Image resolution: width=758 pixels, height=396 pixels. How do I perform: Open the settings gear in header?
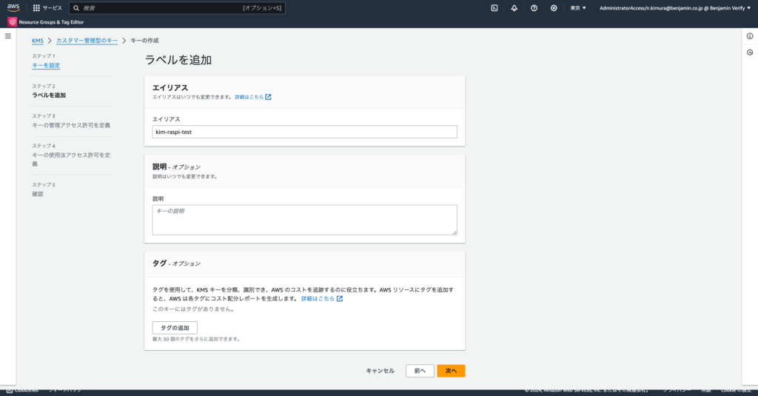[554, 7]
